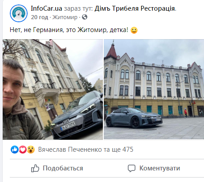Click the red heart Love reaction icon
Screen dimensions: 204x182
point(23,150)
